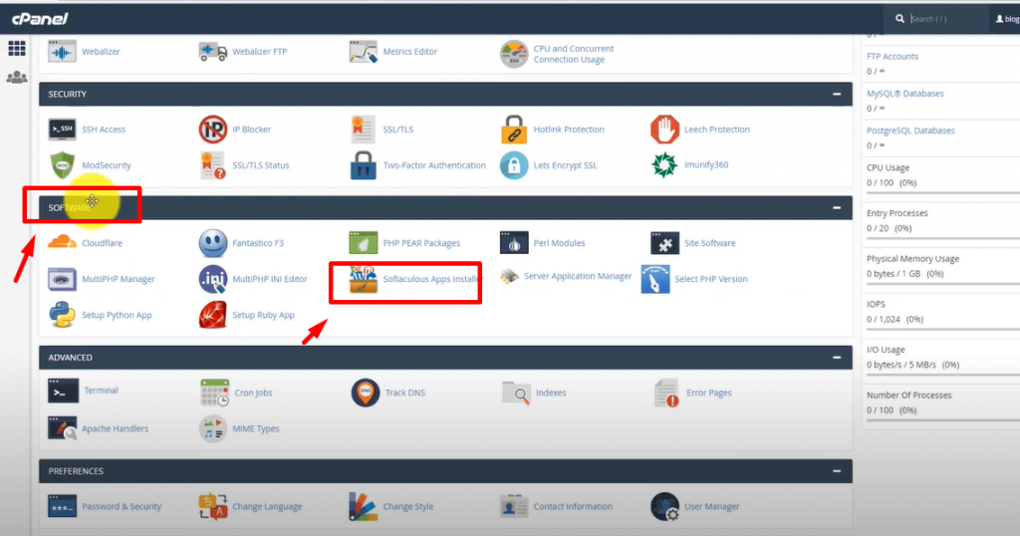
Task: Launch Softaculous Apps Installer icon
Action: pyautogui.click(x=363, y=279)
